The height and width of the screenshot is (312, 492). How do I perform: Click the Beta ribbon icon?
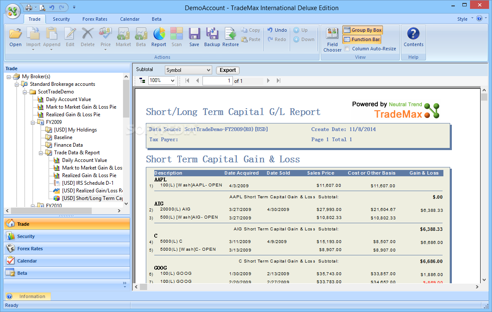141,37
